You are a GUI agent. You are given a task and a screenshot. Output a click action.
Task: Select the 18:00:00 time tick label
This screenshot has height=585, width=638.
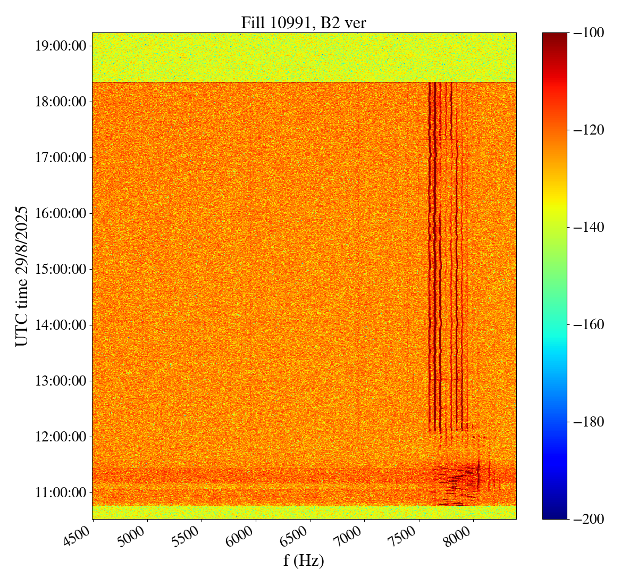point(60,102)
